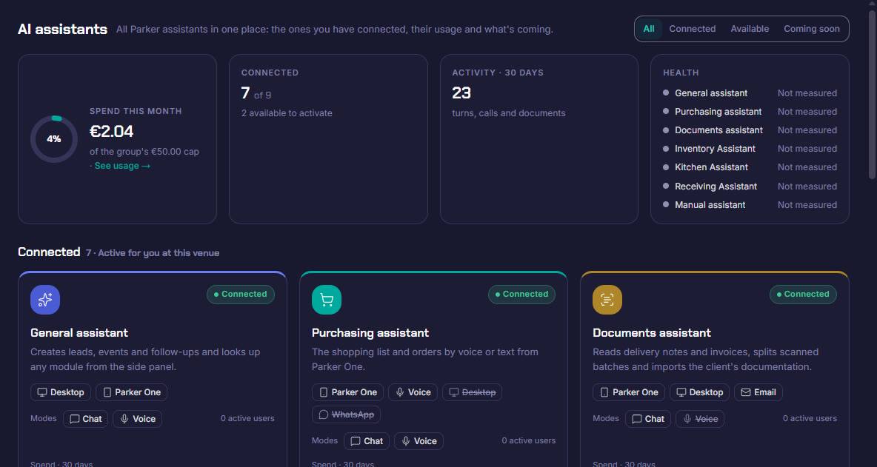Viewport: 877px width, 467px height.
Task: Switch to the Available filter tab
Action: 750,29
